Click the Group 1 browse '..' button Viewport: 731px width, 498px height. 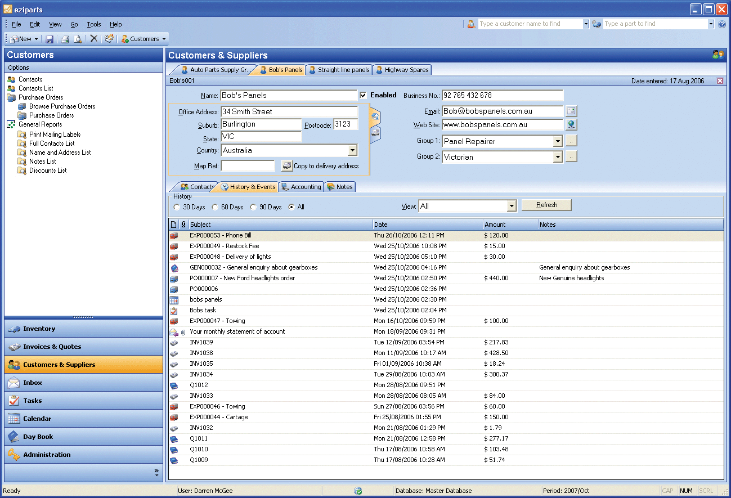click(x=571, y=141)
